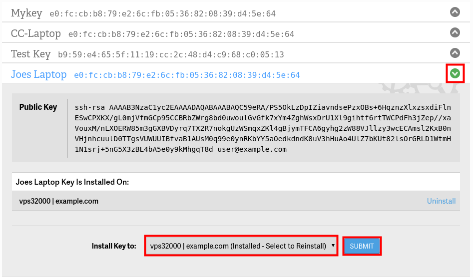Expand the Test Key chevron icon
Image resolution: width=473 pixels, height=277 pixels.
(455, 53)
